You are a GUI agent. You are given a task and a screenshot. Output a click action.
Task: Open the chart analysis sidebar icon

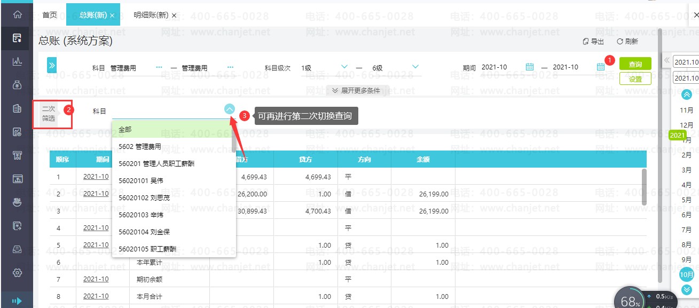click(17, 61)
